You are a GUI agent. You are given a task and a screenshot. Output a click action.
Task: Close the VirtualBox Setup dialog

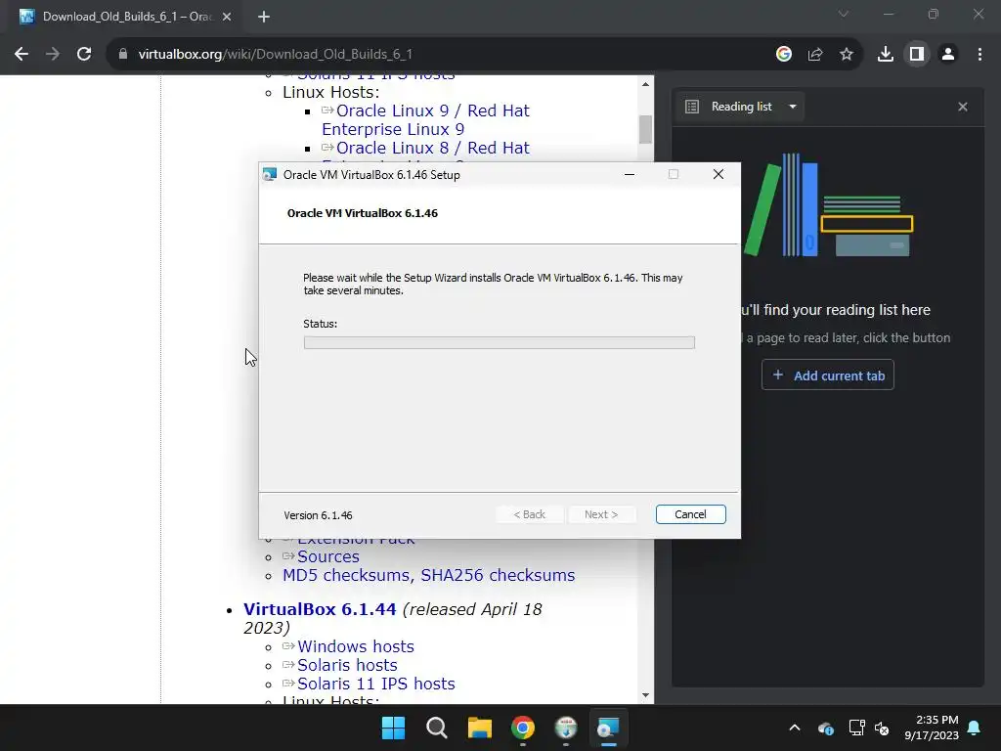[x=718, y=174]
